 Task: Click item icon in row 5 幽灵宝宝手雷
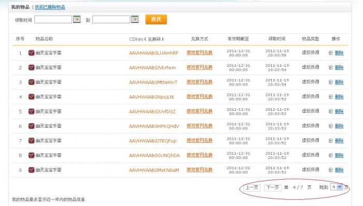(31, 111)
